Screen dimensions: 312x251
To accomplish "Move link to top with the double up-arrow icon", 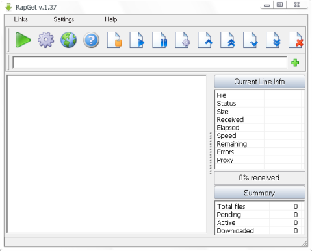I will pos(227,40).
